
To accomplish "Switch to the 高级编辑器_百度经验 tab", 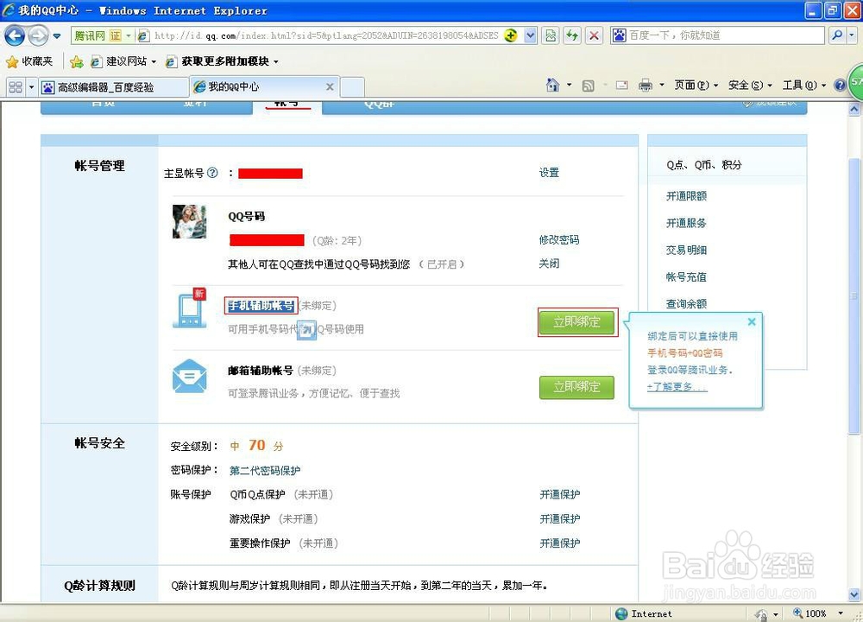I will [114, 87].
